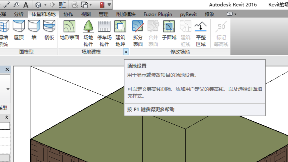Screen dimensions: 288x162
Task: Switch to the 体量和场地 ribbon tab
Action: tap(44, 14)
